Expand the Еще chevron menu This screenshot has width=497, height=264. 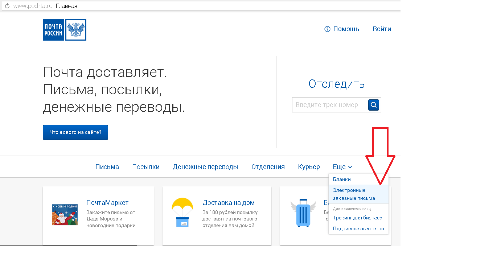(x=342, y=167)
